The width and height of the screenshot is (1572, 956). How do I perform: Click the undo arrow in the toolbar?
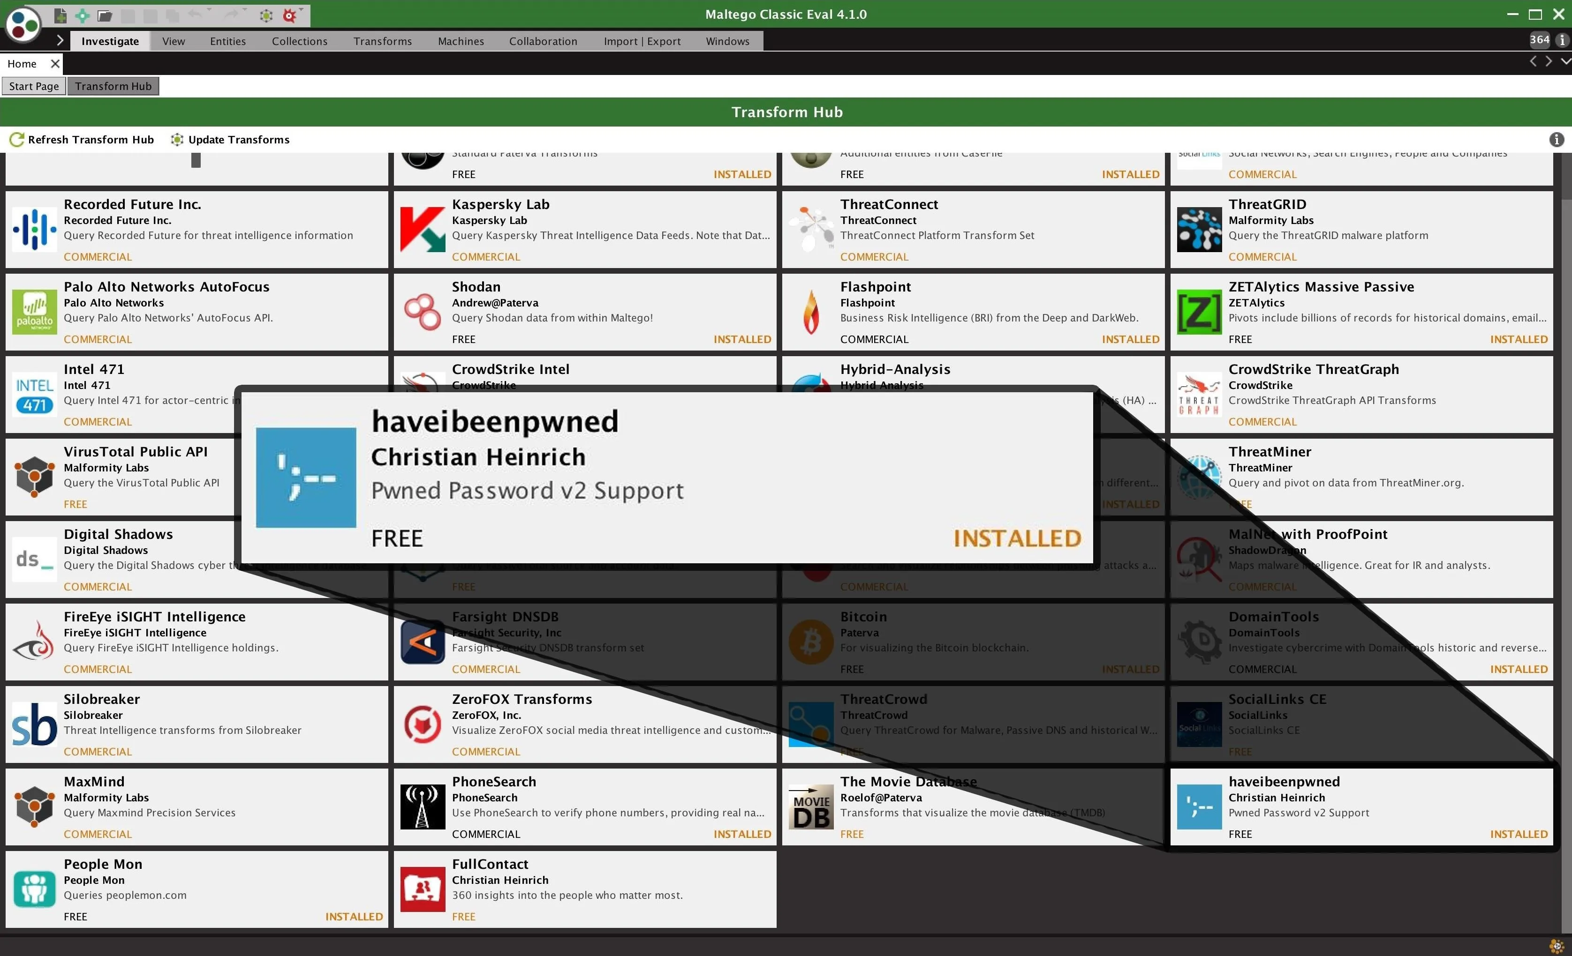pos(195,15)
